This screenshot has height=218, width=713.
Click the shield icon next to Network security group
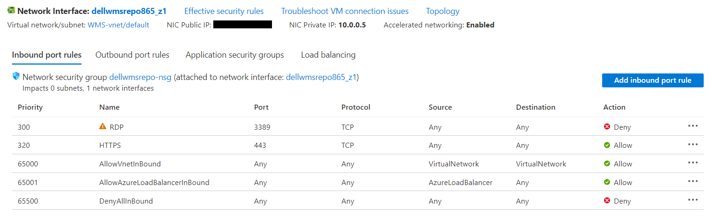(16, 77)
